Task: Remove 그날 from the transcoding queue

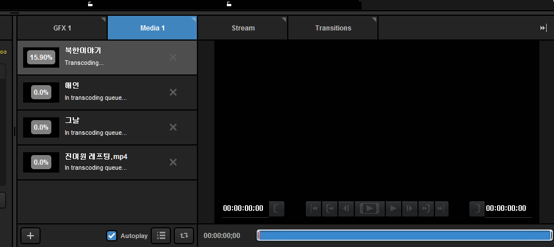Action: pos(173,127)
